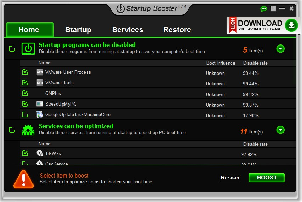
Task: Click the red HOT ribbon badge
Action: 233,25
